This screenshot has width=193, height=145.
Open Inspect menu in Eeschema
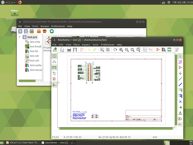pyautogui.click(x=86, y=45)
